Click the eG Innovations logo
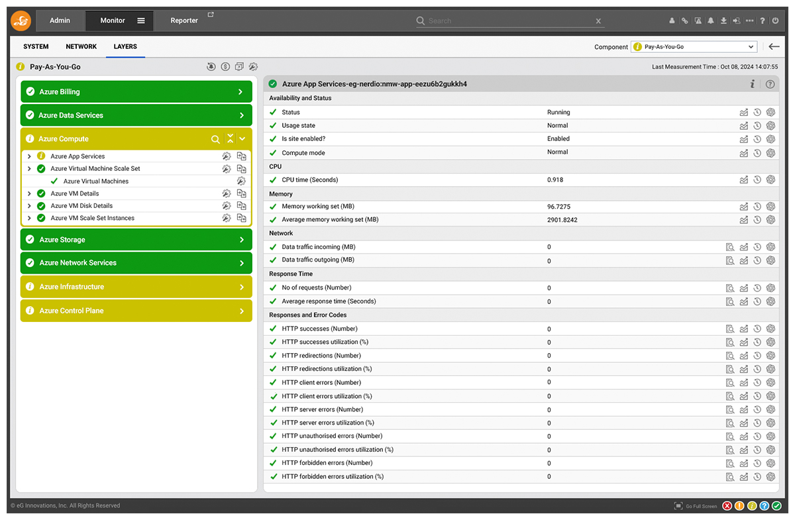This screenshot has width=795, height=520. point(21,21)
